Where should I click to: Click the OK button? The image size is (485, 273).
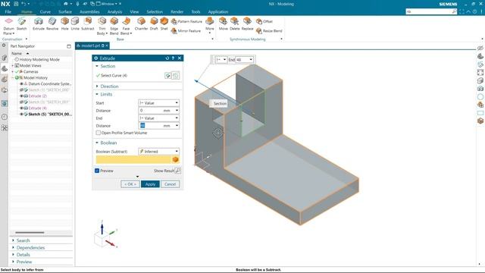click(x=130, y=184)
